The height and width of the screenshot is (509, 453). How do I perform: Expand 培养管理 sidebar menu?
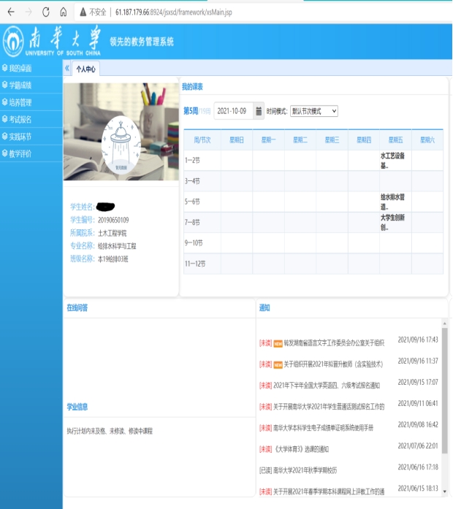tap(20, 102)
